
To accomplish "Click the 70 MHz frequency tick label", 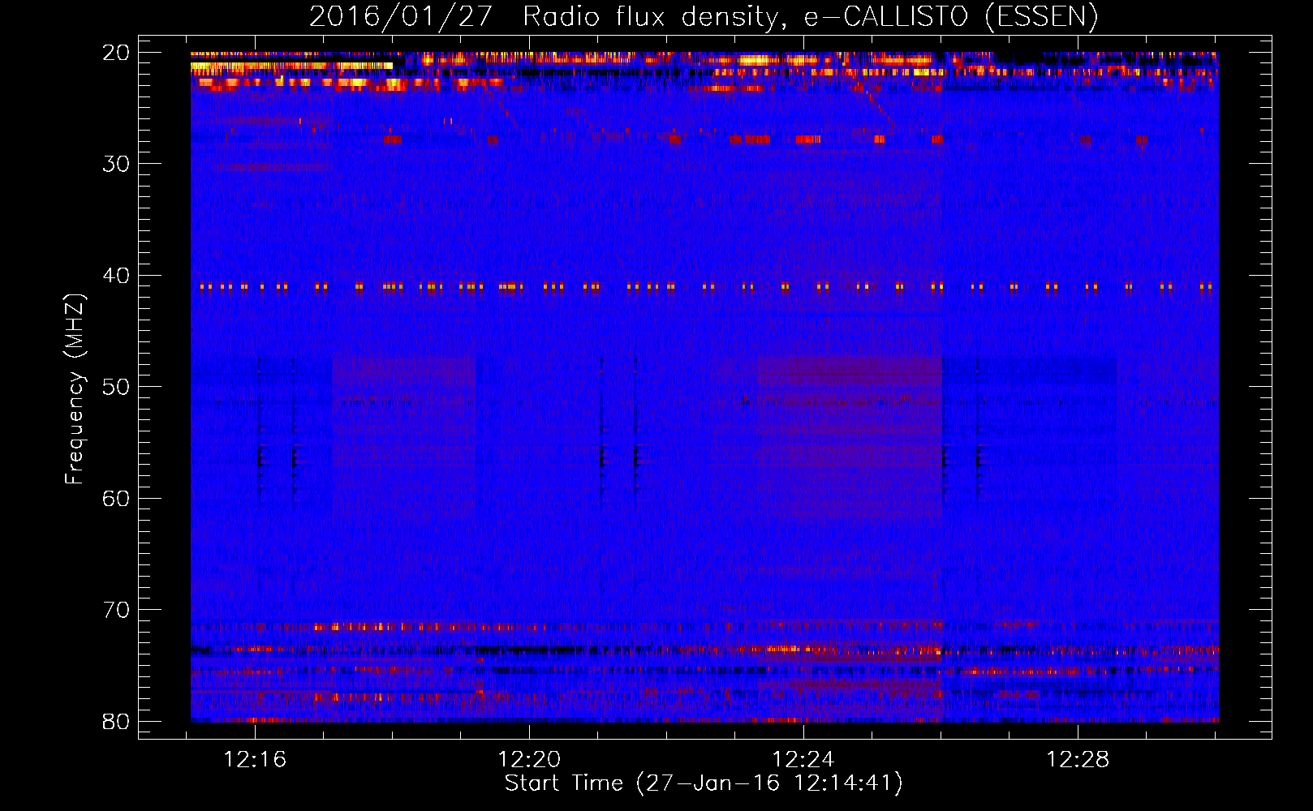I will (116, 610).
